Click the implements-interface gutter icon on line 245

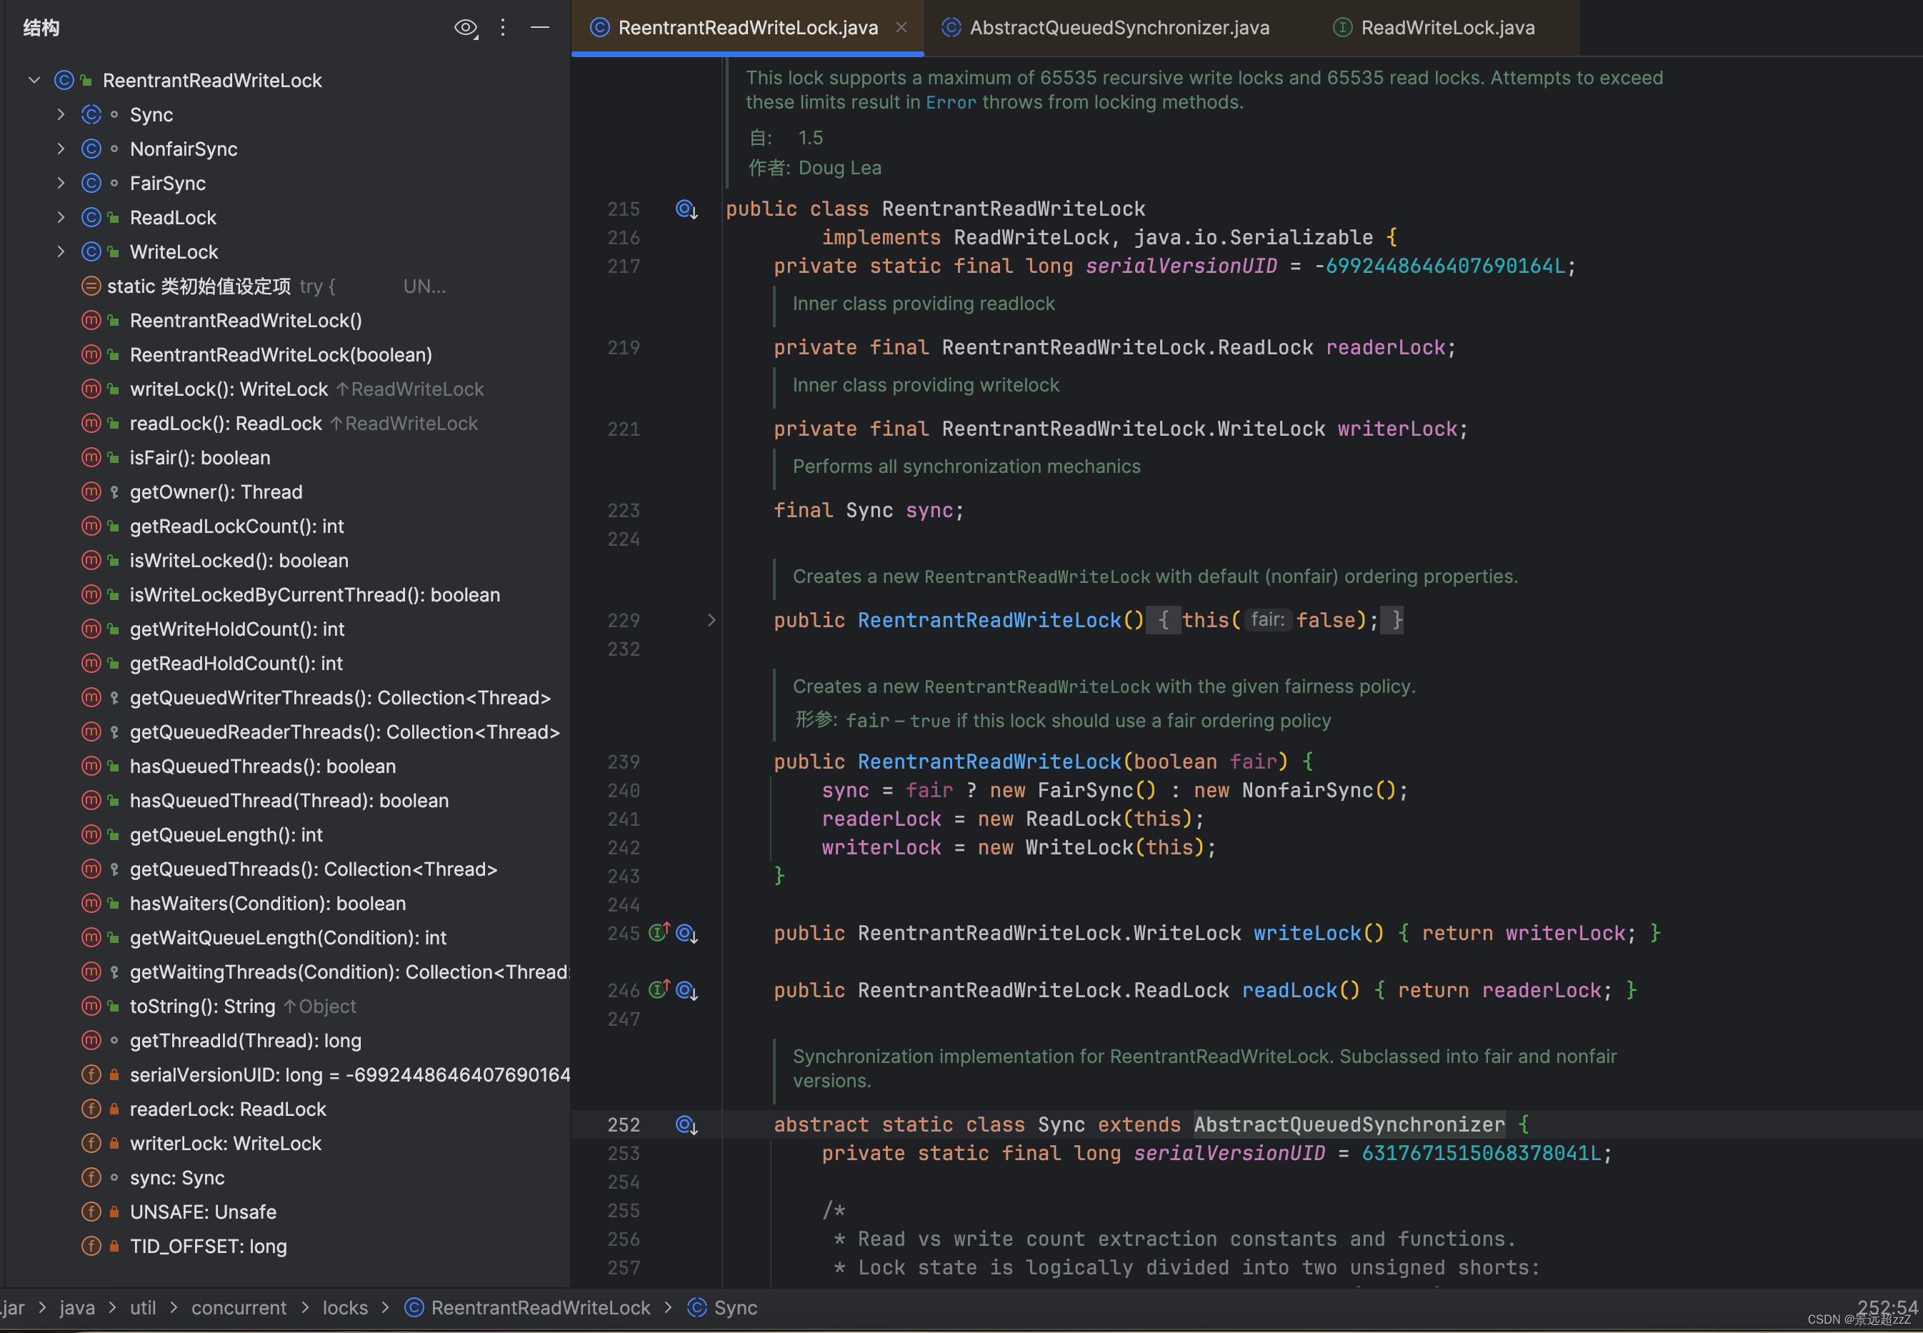click(x=659, y=932)
